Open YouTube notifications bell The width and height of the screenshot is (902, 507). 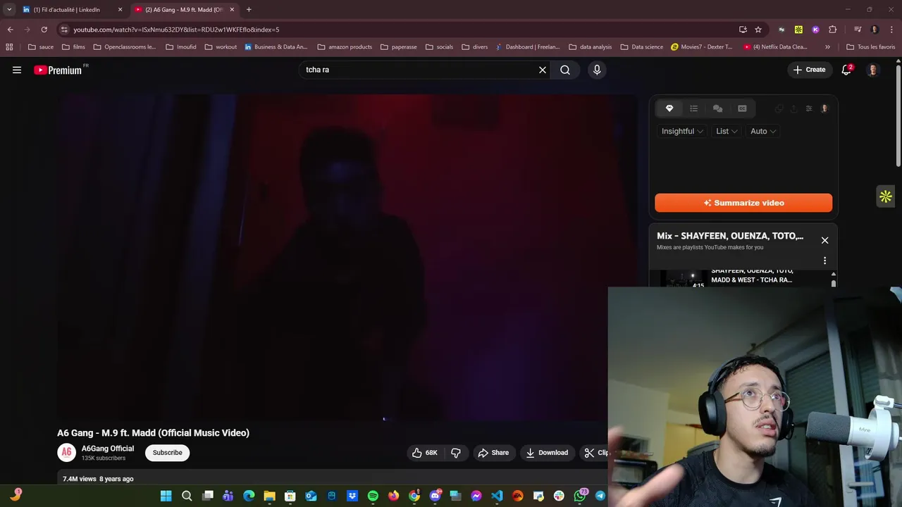click(846, 70)
